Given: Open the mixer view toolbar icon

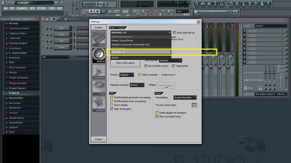Looking at the screenshot, I should 221,4.
